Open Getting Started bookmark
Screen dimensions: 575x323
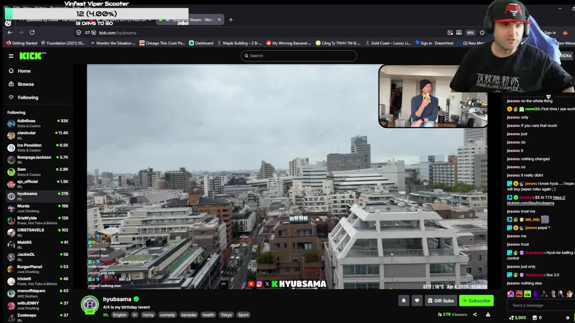tap(22, 43)
